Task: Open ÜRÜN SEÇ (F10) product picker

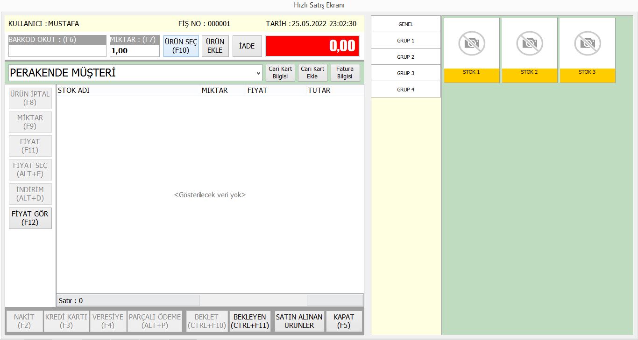Action: click(181, 46)
